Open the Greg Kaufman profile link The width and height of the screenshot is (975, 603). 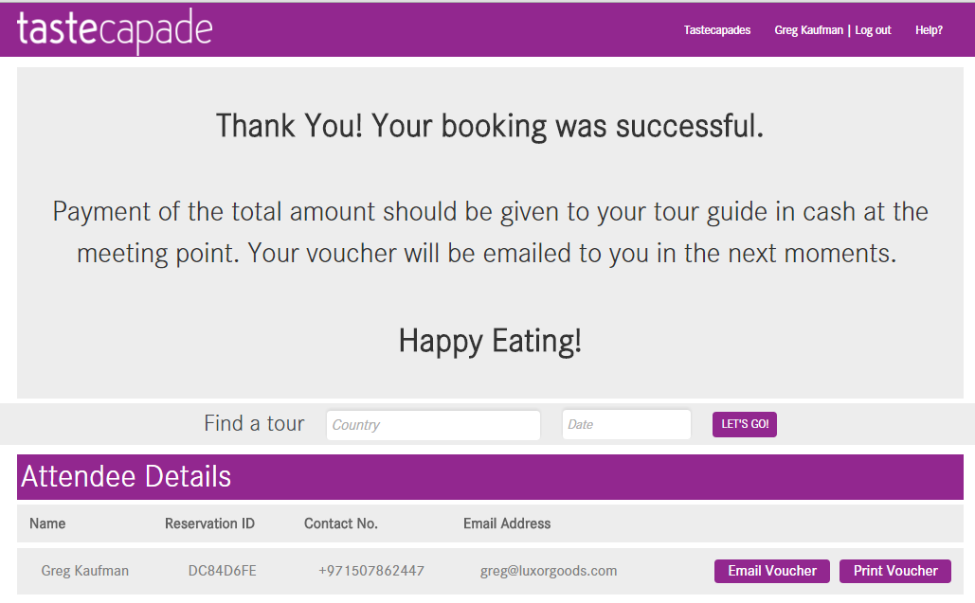pyautogui.click(x=808, y=30)
